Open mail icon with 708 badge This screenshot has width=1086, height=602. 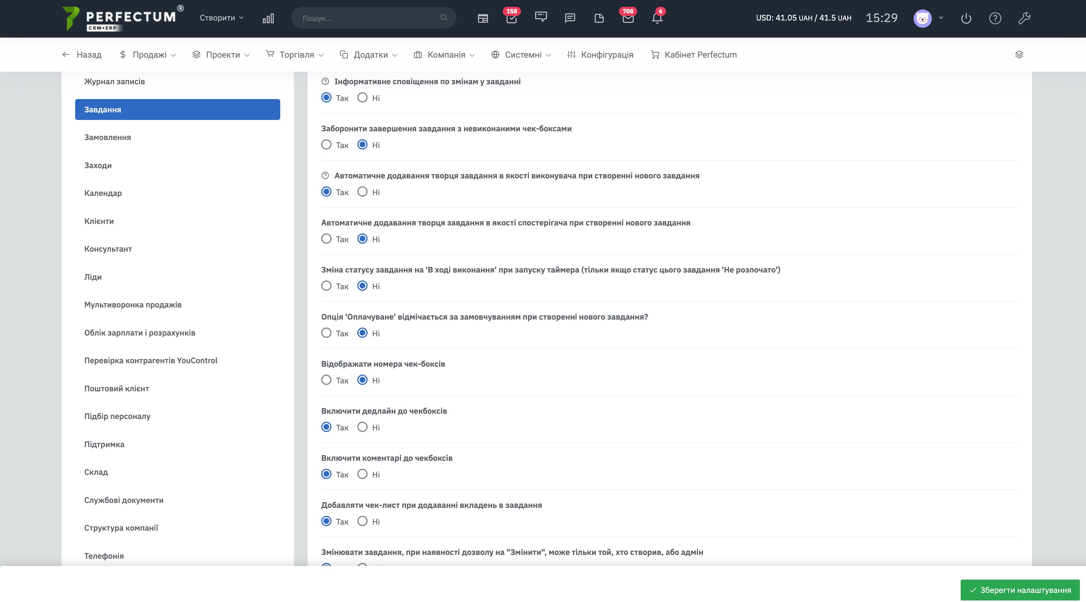[x=628, y=18]
